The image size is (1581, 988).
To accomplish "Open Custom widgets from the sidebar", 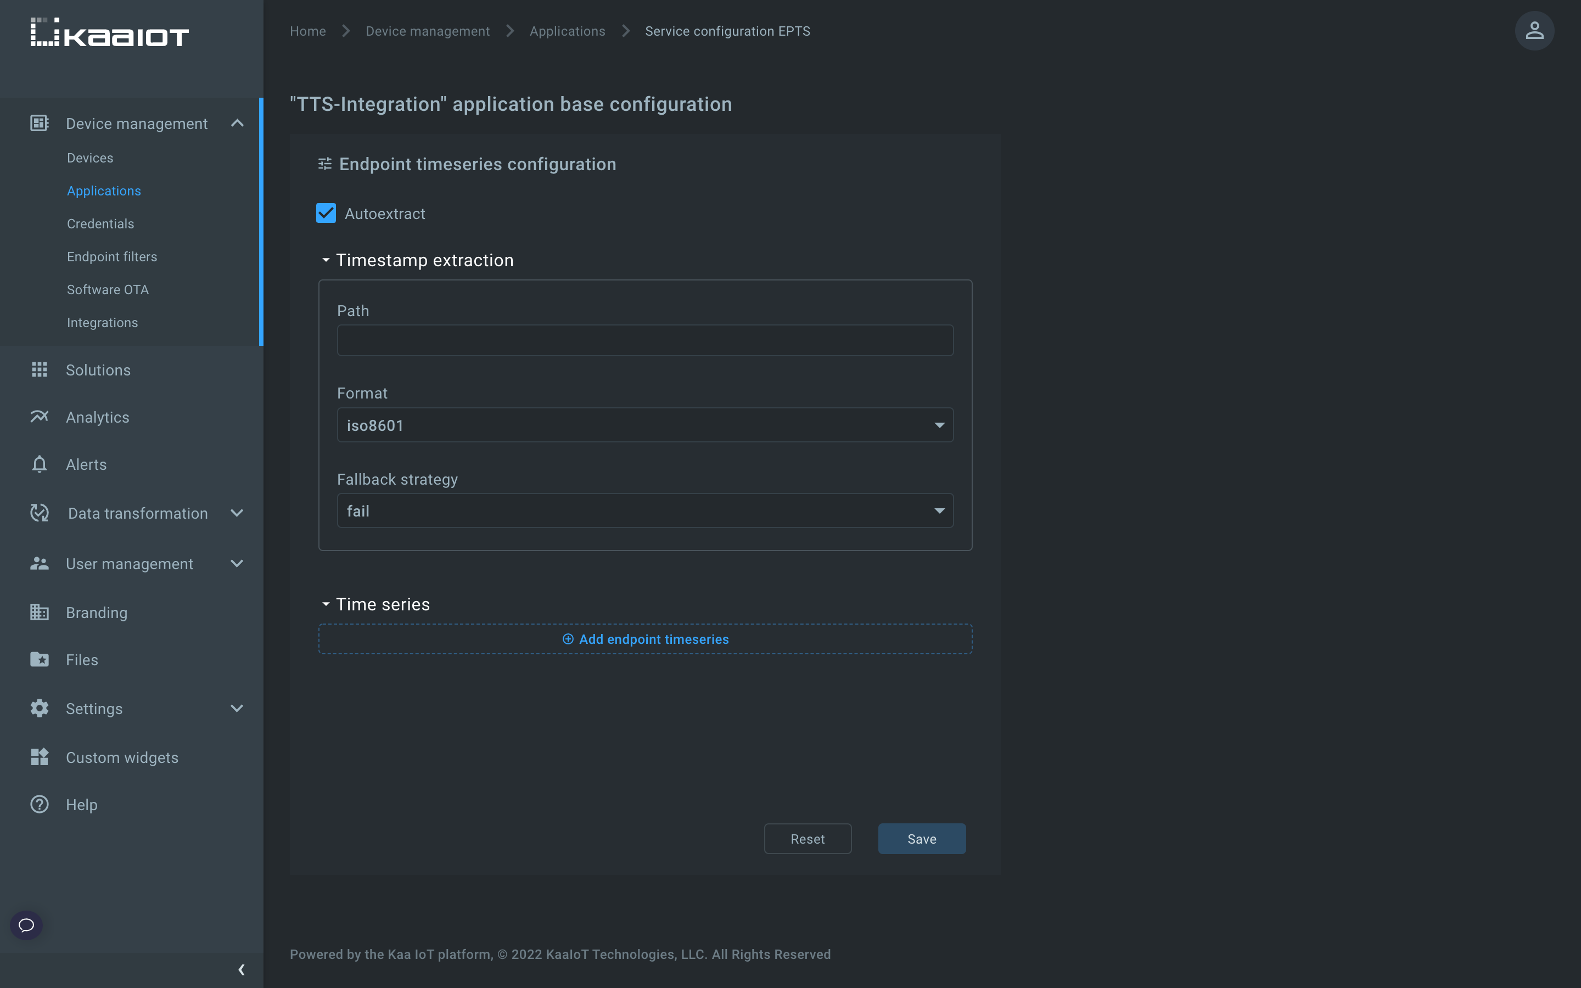I will pos(122,757).
